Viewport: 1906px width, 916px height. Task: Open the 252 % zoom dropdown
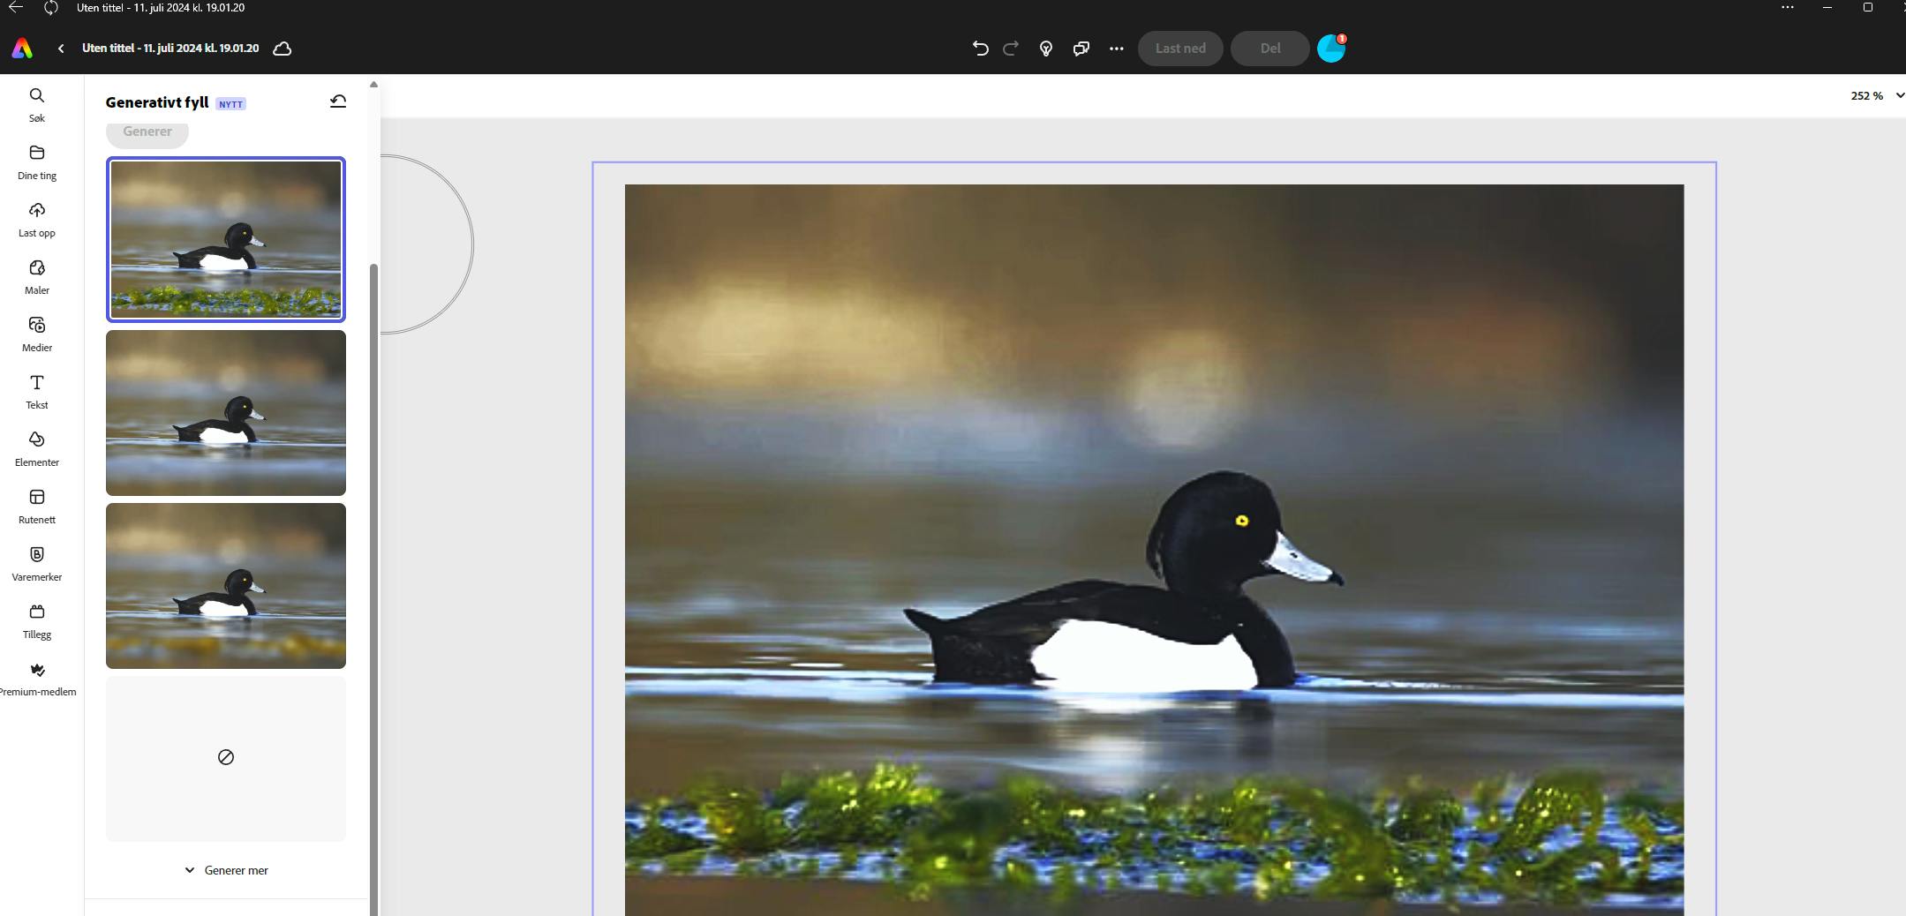1877,95
